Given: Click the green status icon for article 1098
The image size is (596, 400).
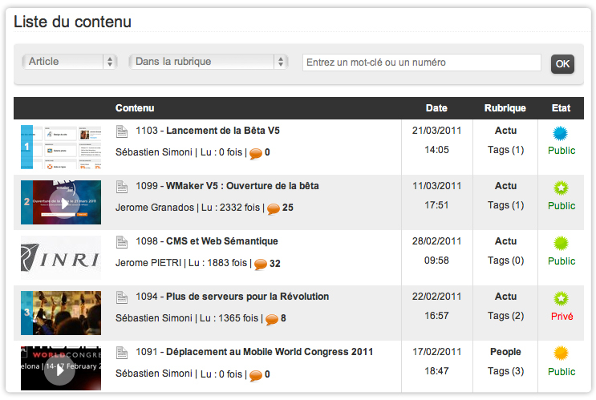Looking at the screenshot, I should 561,243.
